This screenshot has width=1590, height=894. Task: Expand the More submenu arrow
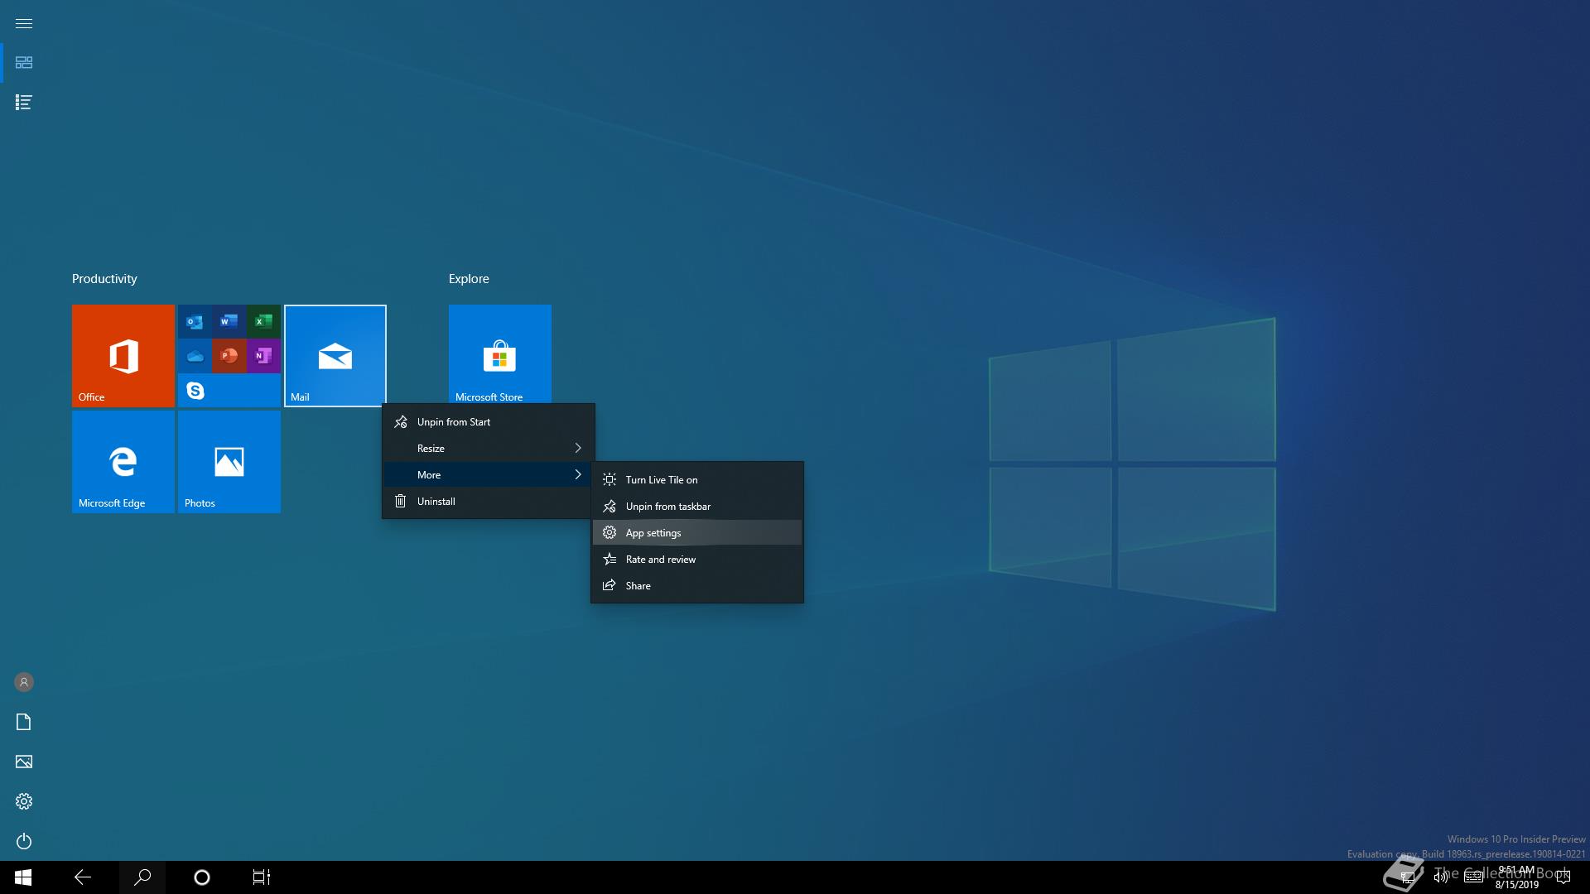tap(577, 475)
